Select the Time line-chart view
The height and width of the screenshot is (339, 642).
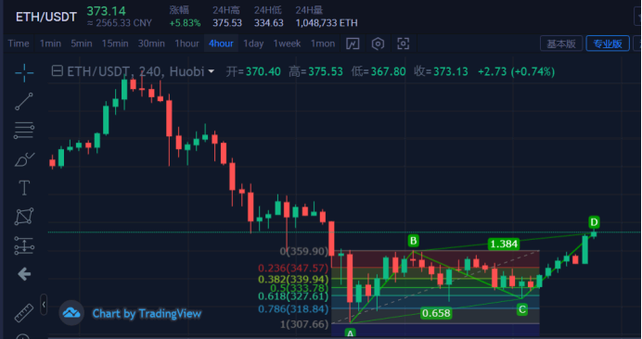(x=19, y=44)
